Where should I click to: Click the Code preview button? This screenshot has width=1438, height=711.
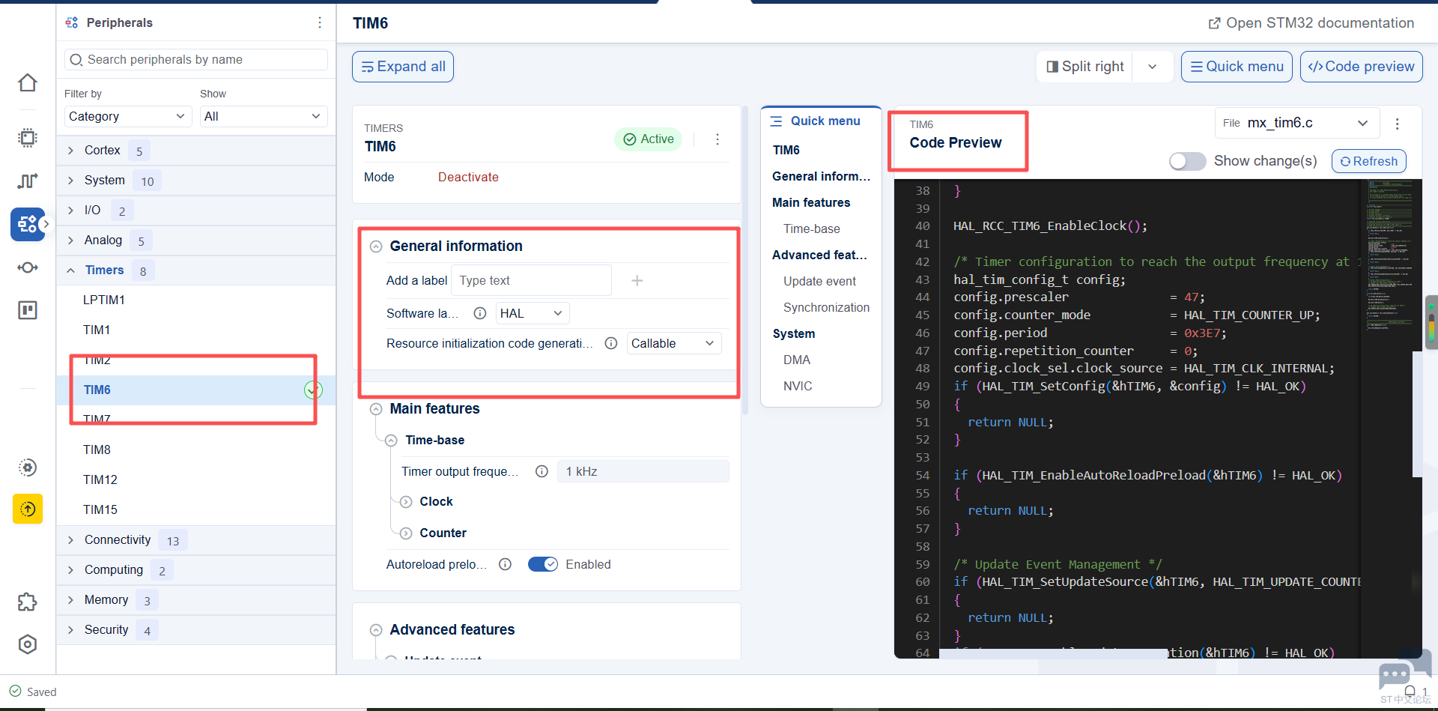1362,67
